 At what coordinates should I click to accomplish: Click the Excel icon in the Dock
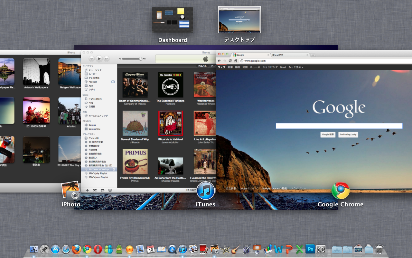click(x=300, y=249)
